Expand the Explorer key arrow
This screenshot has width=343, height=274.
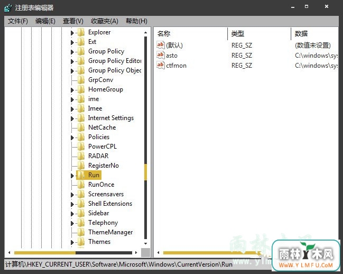coord(72,33)
